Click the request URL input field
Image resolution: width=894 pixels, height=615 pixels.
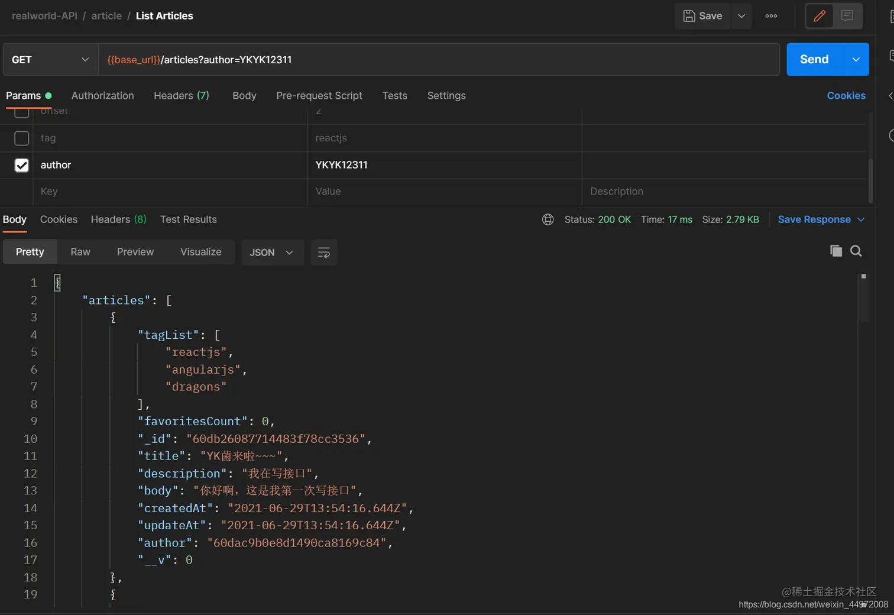[x=439, y=60]
